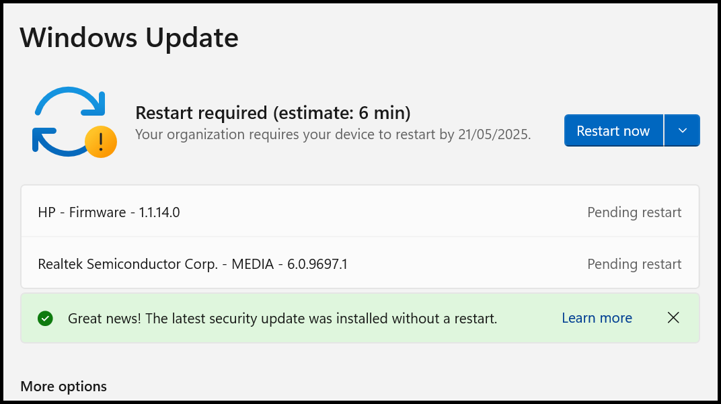This screenshot has width=721, height=404.
Task: Click the organization restart requirement message
Action: [x=333, y=134]
